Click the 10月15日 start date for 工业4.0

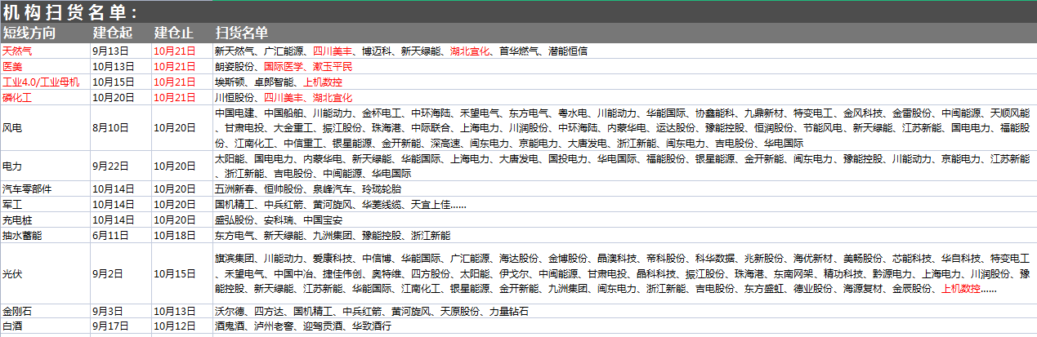coord(120,82)
